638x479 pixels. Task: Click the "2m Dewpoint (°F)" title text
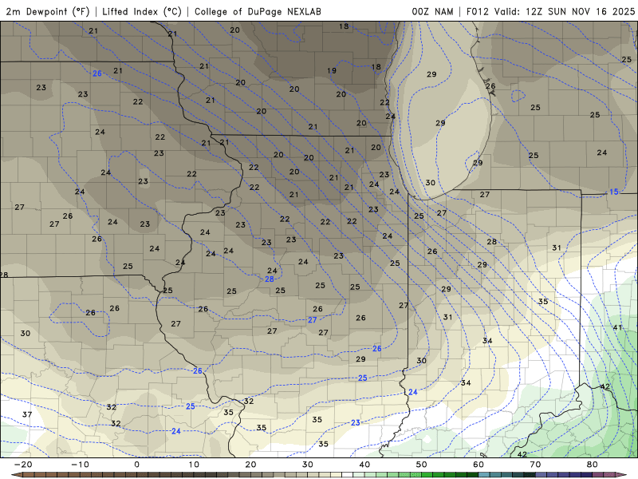click(48, 11)
